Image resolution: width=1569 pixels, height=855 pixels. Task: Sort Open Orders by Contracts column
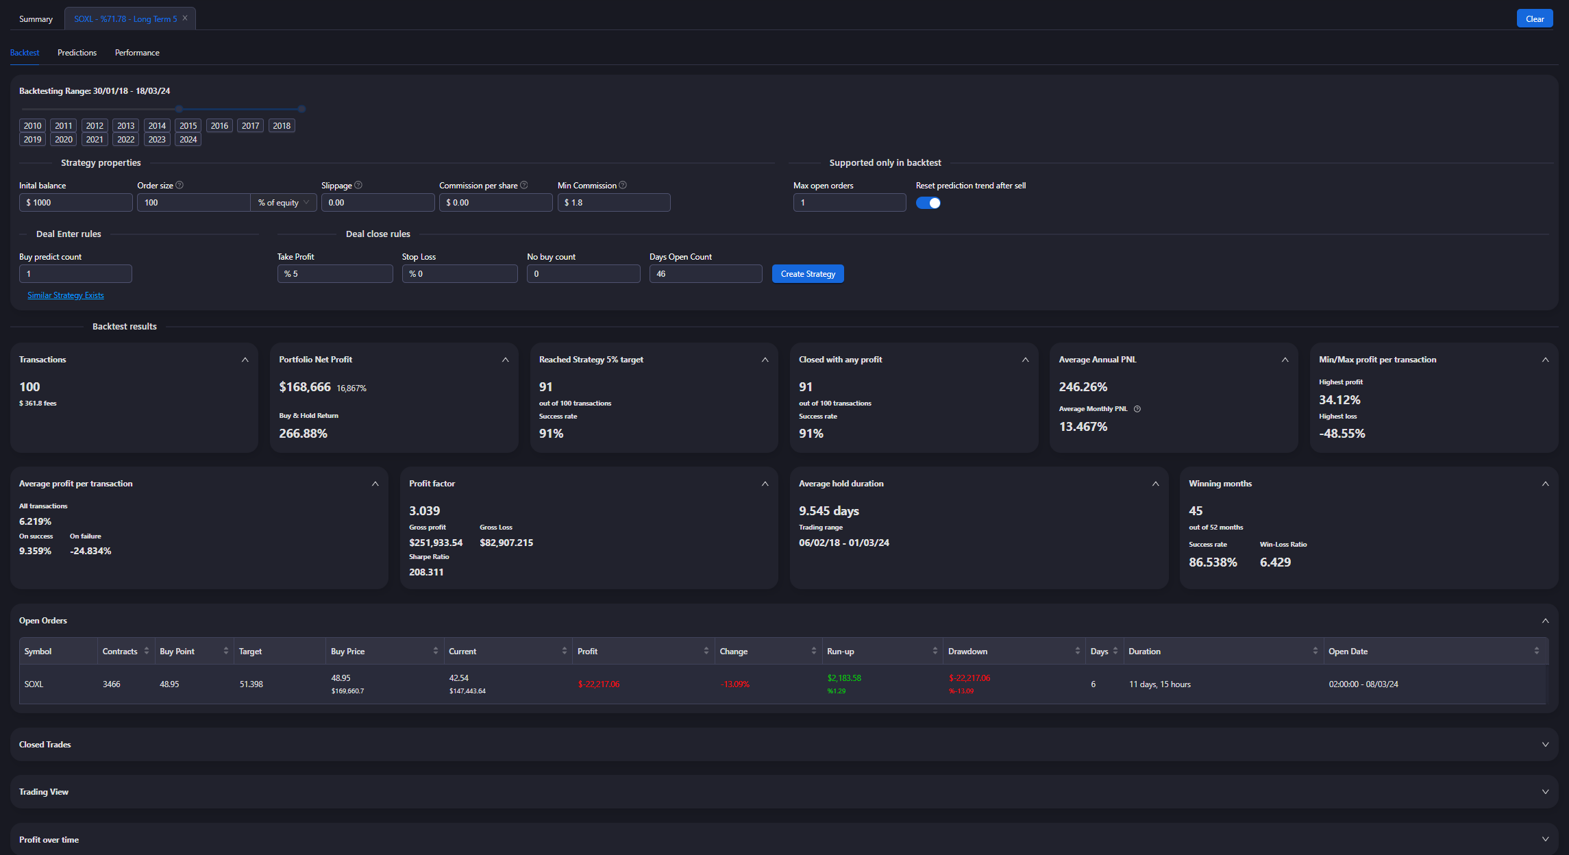146,651
